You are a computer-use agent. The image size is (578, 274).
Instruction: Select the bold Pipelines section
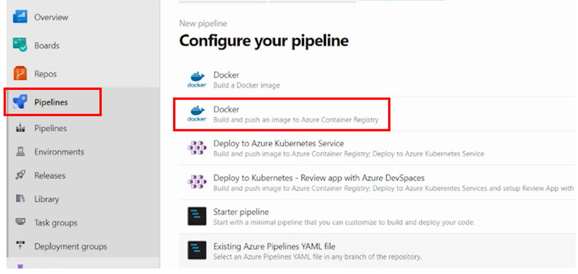[x=51, y=103]
